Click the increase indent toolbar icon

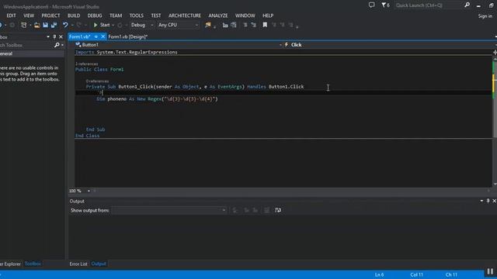(234, 25)
